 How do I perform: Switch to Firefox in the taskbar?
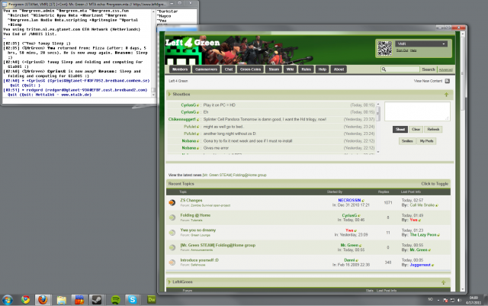43,300
